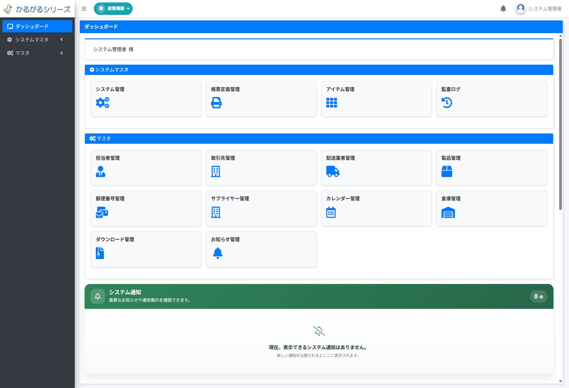This screenshot has width=569, height=388.
Task: Click the 0 件 notification count badge
Action: tap(538, 296)
